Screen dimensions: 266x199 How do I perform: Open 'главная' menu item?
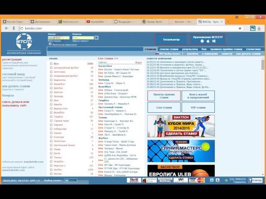[x=150, y=49]
